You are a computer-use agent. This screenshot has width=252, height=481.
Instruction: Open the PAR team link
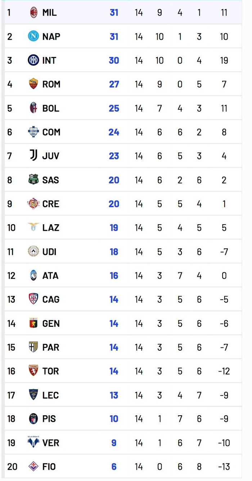51,347
